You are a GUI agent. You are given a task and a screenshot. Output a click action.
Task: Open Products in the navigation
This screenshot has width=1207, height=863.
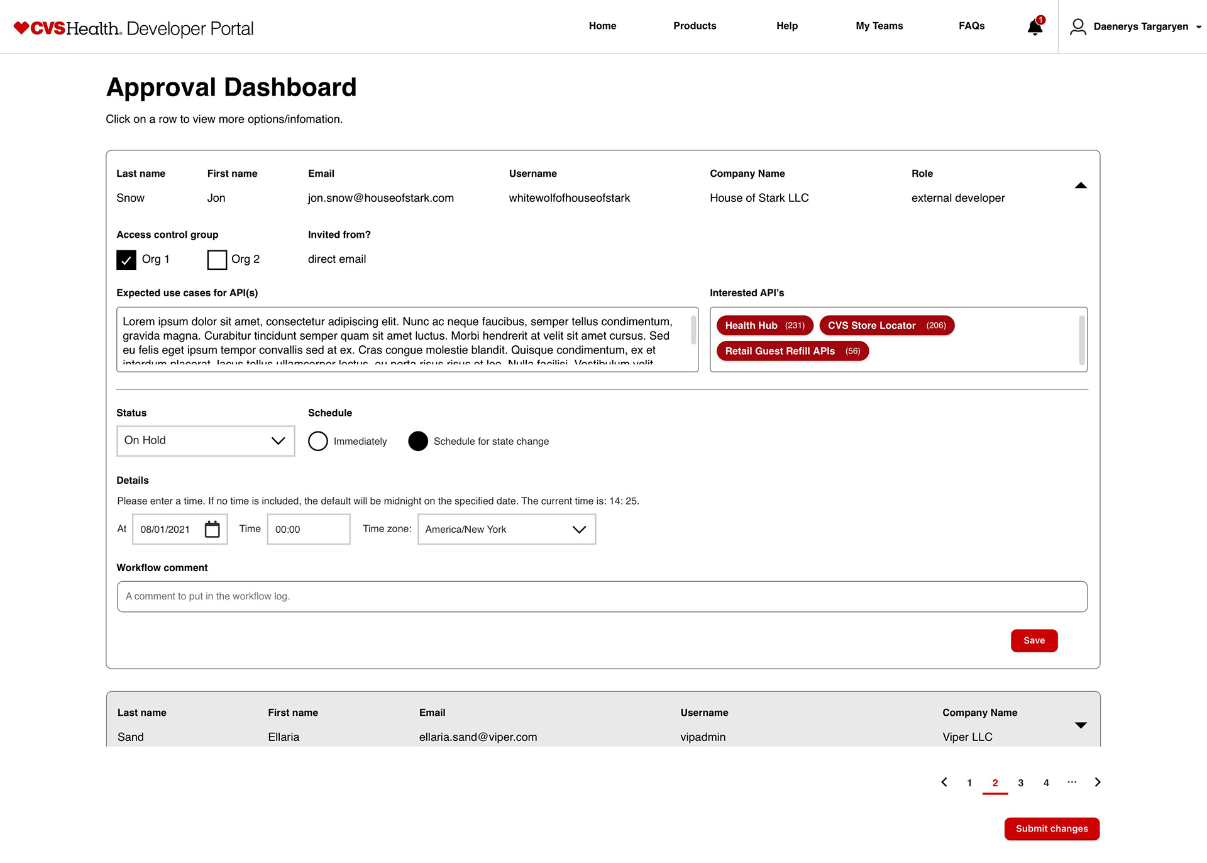pyautogui.click(x=695, y=26)
